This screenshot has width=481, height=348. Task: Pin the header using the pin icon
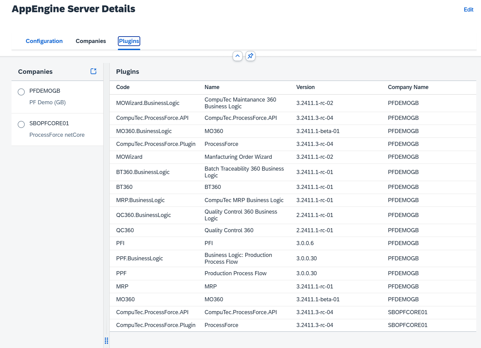pos(250,56)
